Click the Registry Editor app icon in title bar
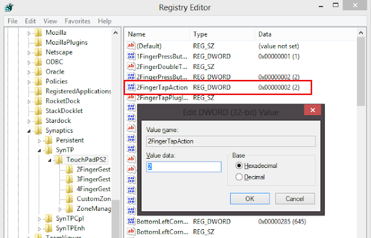The image size is (371, 238). point(9,7)
